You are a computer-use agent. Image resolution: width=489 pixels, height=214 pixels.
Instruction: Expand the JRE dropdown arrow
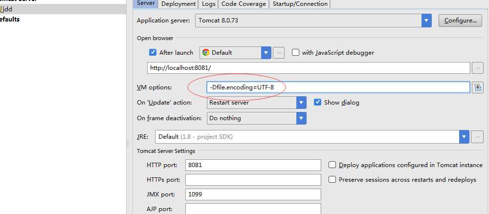coord(464,137)
